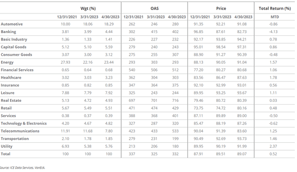Select Transportation OAS value 199
The height and width of the screenshot is (172, 297).
[x=175, y=139]
